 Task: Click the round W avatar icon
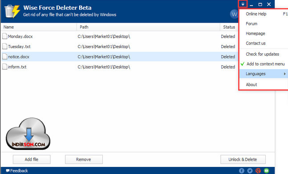click(x=234, y=14)
